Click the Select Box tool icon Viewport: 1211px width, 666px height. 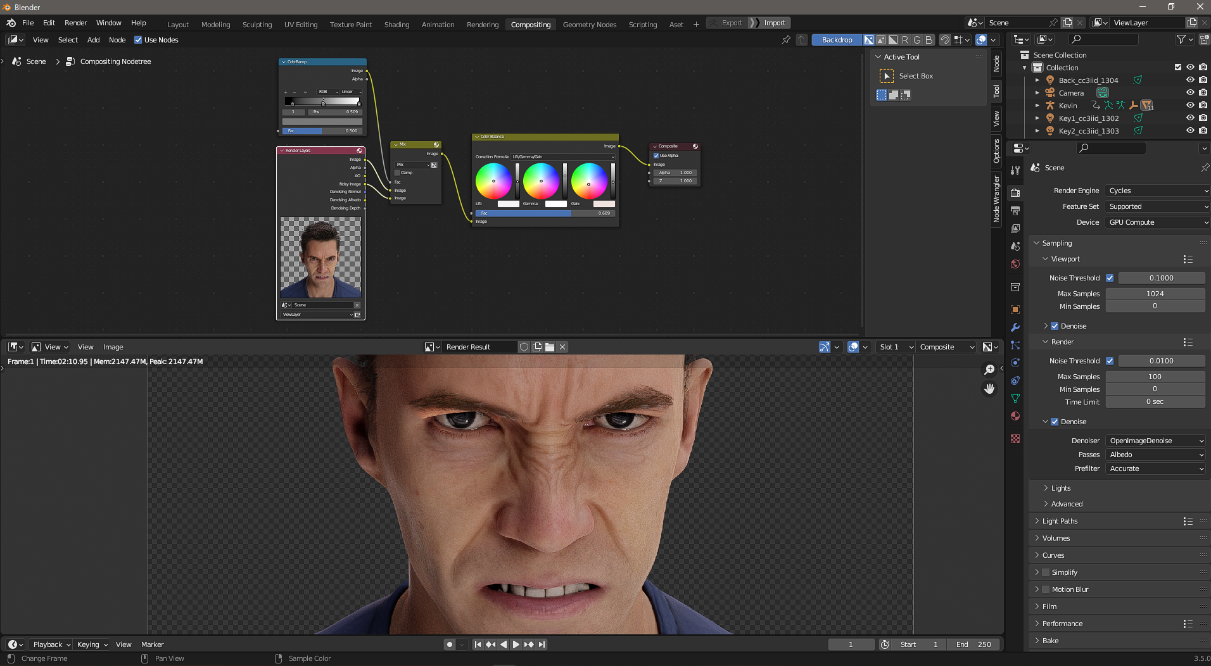pyautogui.click(x=887, y=76)
